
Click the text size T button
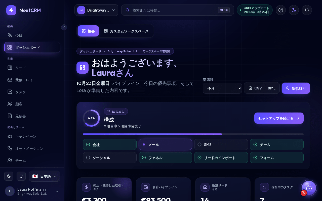[x=21, y=176]
